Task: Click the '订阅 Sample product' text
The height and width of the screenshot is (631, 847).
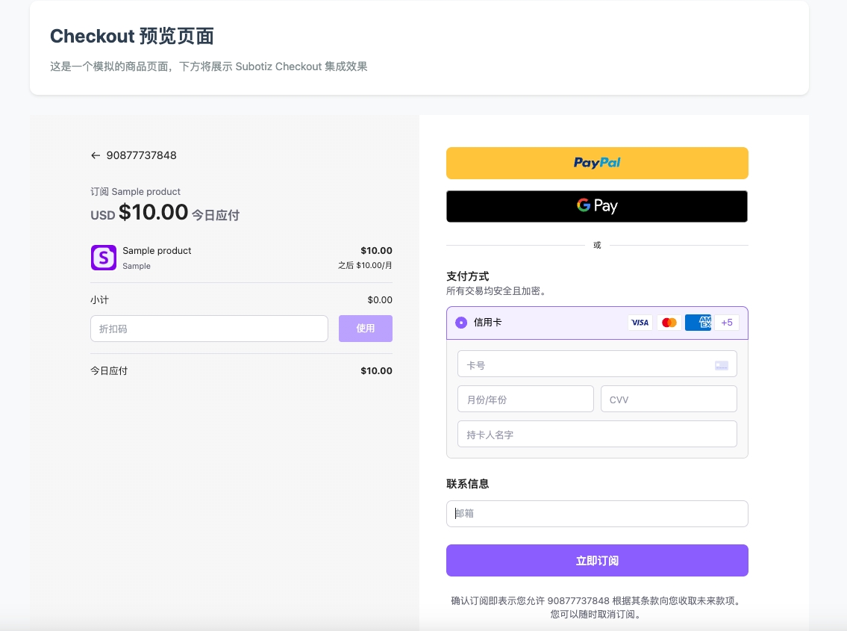Action: click(x=135, y=191)
